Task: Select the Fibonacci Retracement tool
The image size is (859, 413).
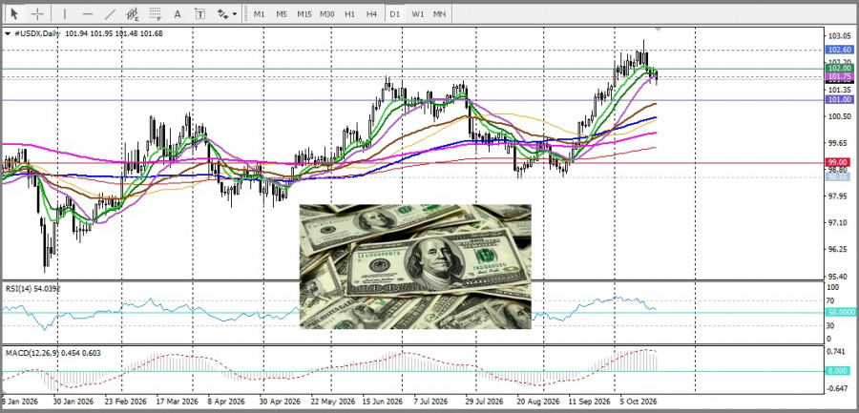Action: tap(156, 14)
